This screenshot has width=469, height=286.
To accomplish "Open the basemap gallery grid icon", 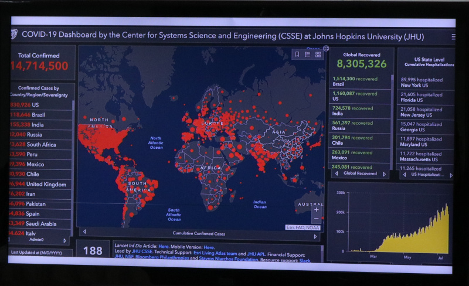I will 318,55.
